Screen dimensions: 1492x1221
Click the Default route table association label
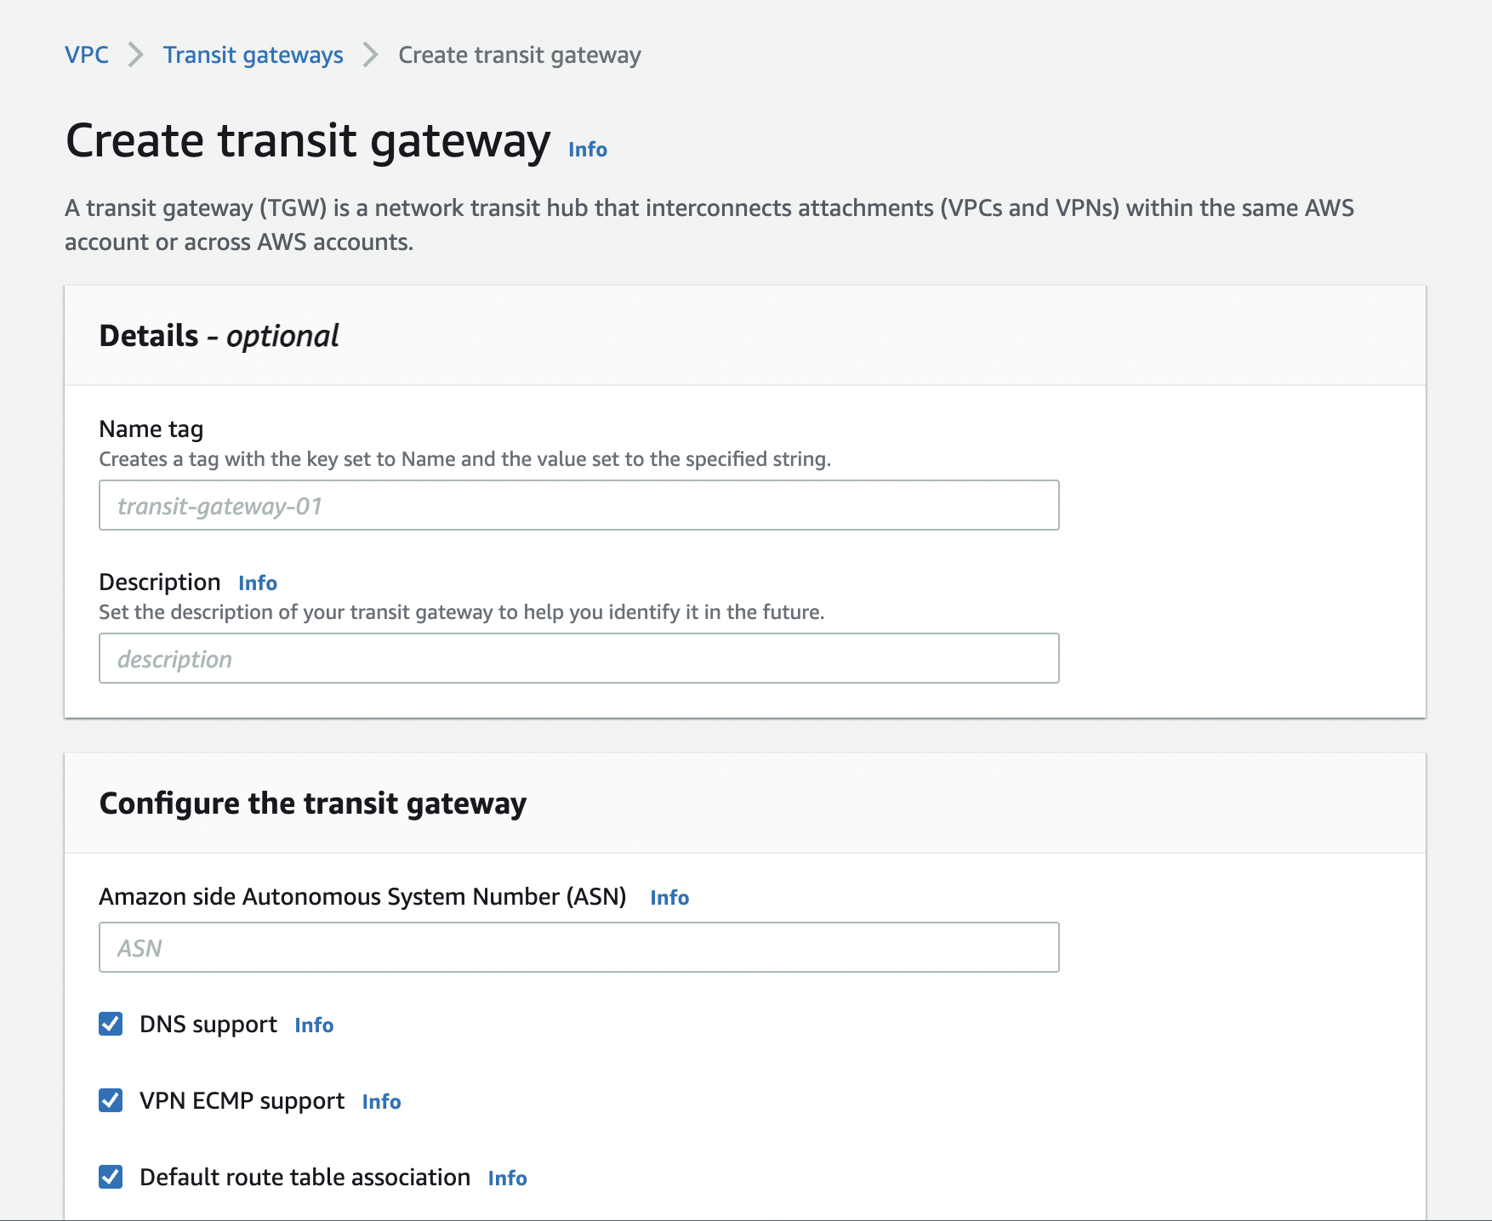(305, 1178)
